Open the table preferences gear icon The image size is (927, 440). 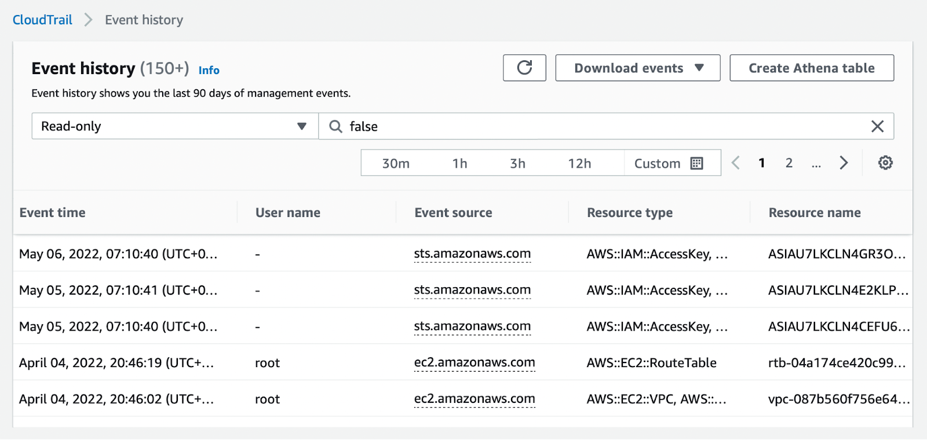885,163
